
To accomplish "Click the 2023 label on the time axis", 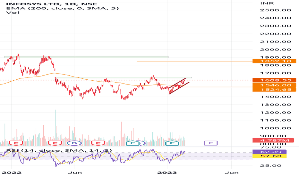I will (x=167, y=172).
